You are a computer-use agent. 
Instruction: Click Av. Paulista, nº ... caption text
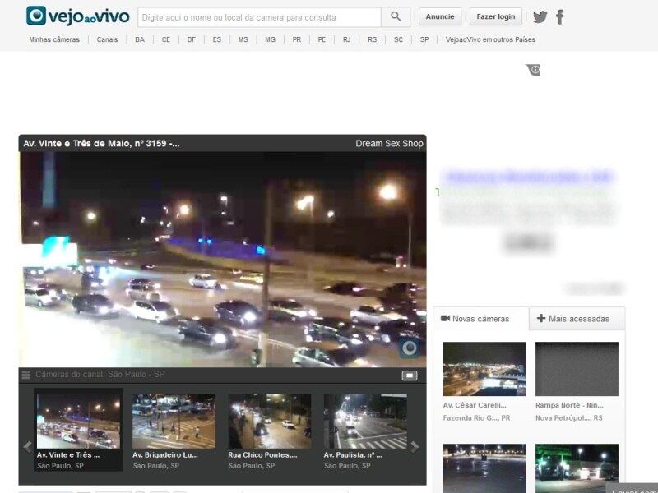click(353, 455)
